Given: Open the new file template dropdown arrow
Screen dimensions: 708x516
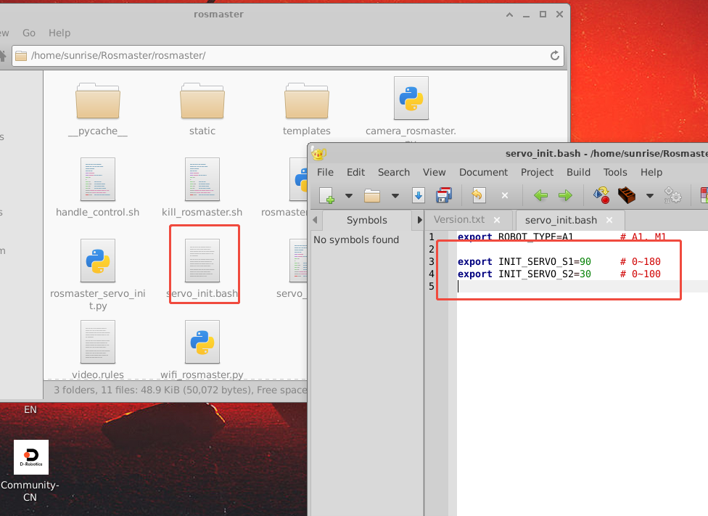Looking at the screenshot, I should tap(349, 195).
